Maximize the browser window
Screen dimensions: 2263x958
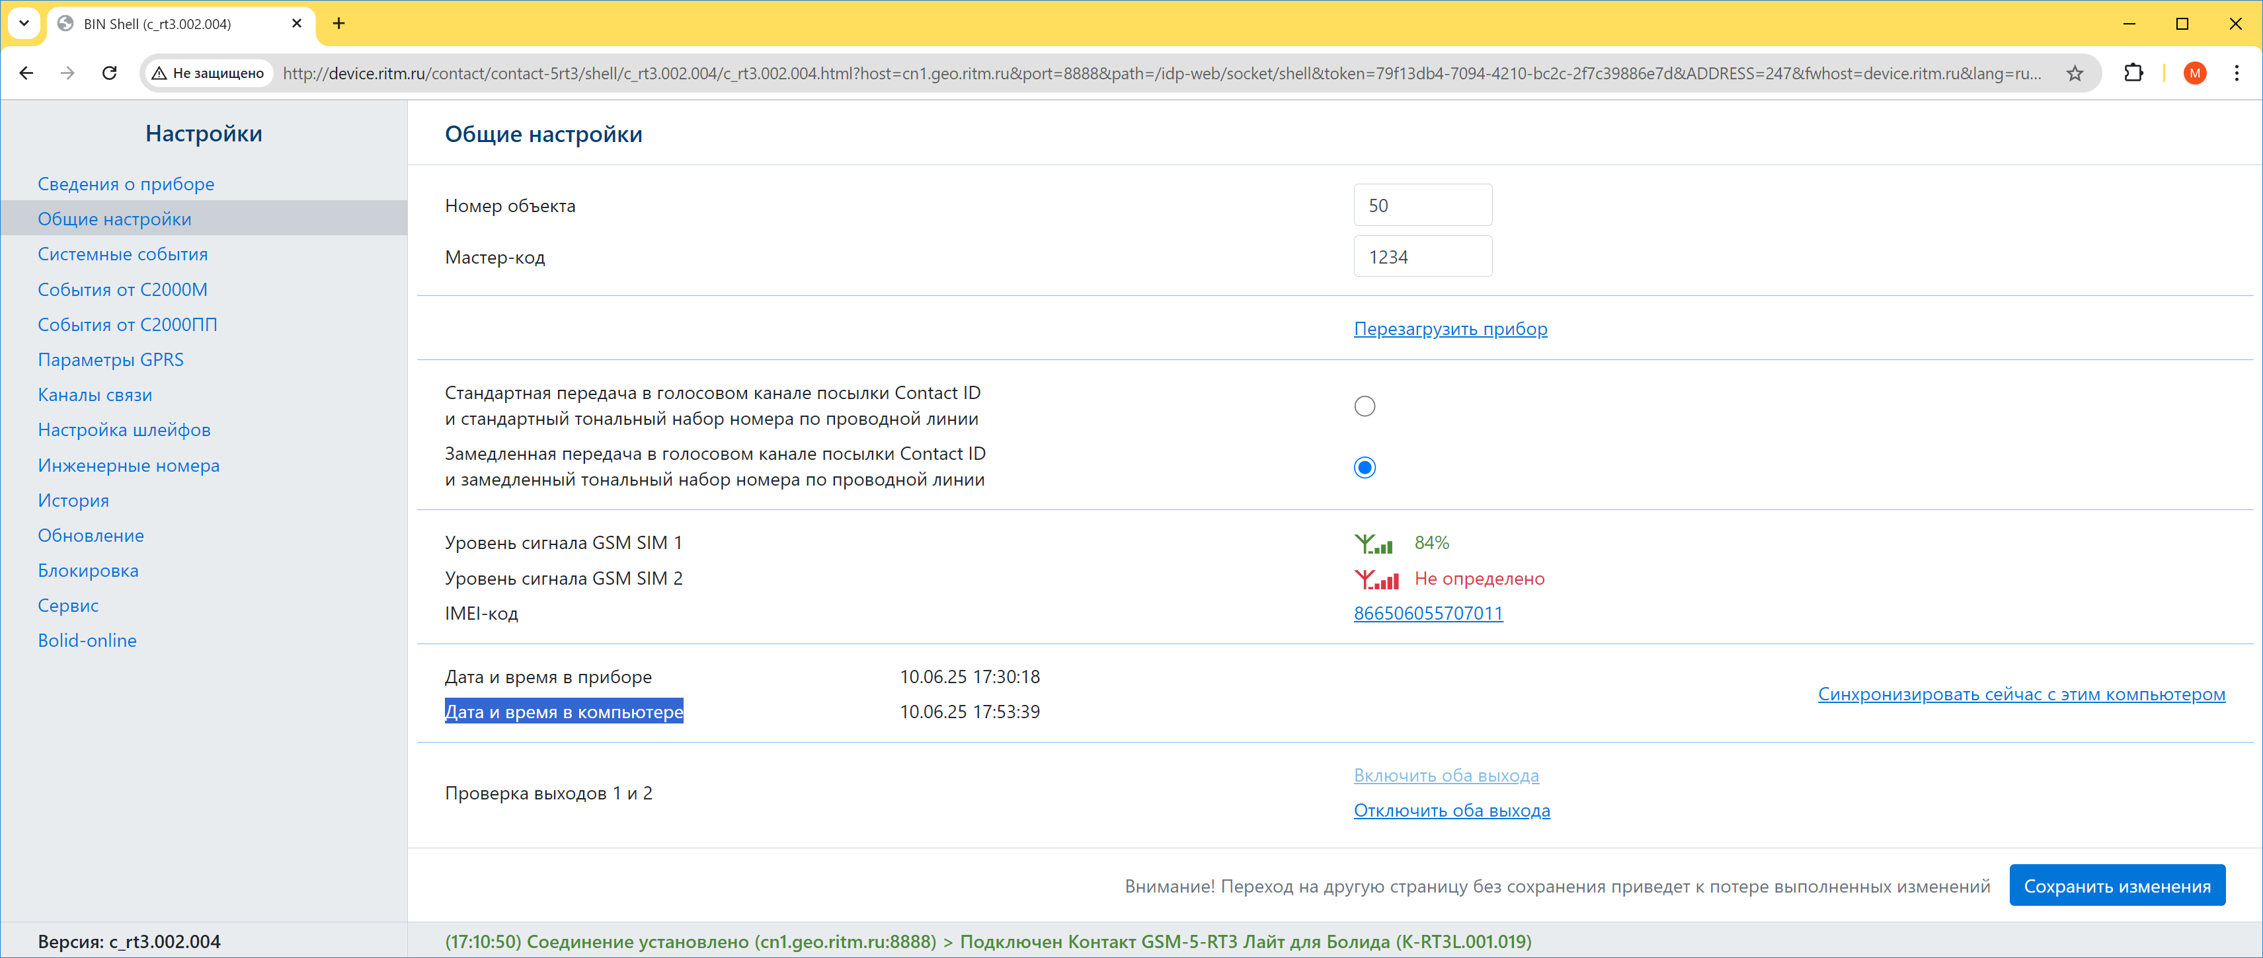pyautogui.click(x=2182, y=24)
